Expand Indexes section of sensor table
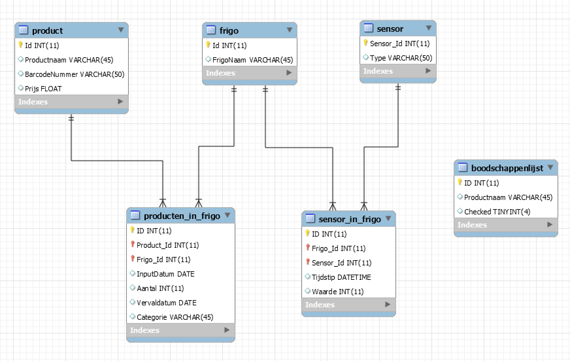This screenshot has width=570, height=361. pyautogui.click(x=428, y=71)
